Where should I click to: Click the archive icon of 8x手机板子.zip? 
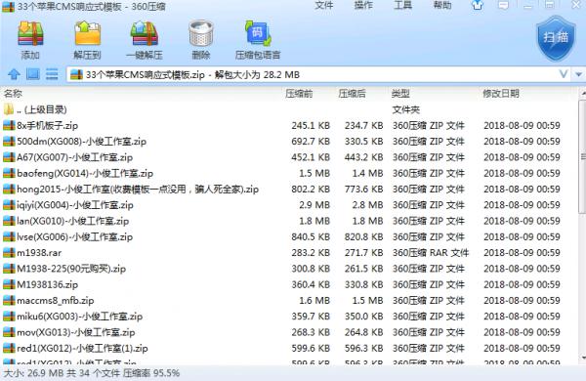click(x=9, y=126)
